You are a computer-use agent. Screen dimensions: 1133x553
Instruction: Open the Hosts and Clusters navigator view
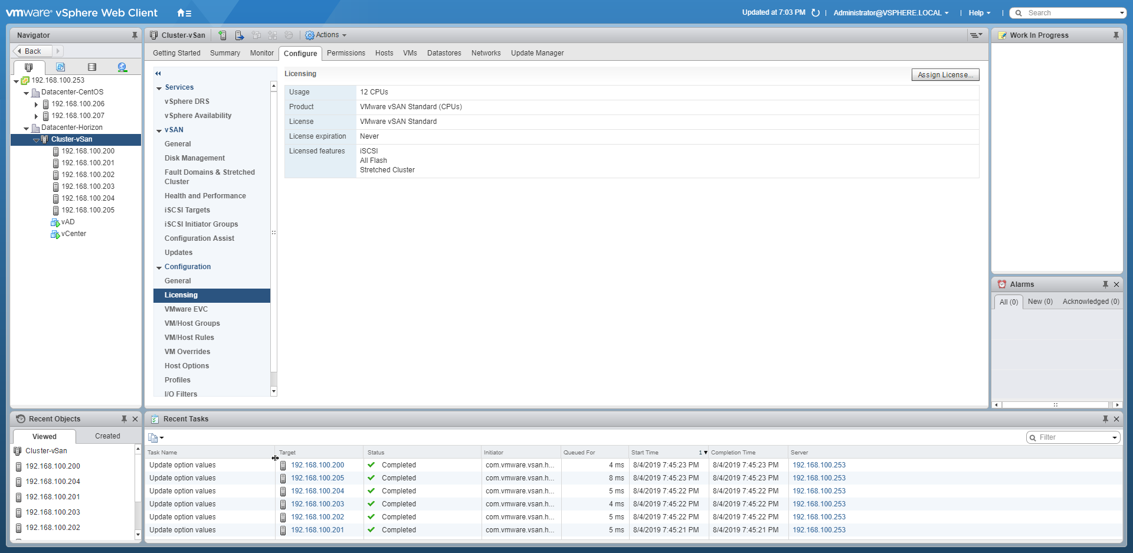[x=28, y=67]
